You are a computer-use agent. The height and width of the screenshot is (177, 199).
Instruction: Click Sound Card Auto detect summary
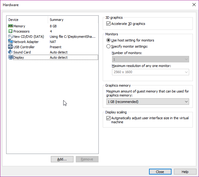tap(59, 52)
